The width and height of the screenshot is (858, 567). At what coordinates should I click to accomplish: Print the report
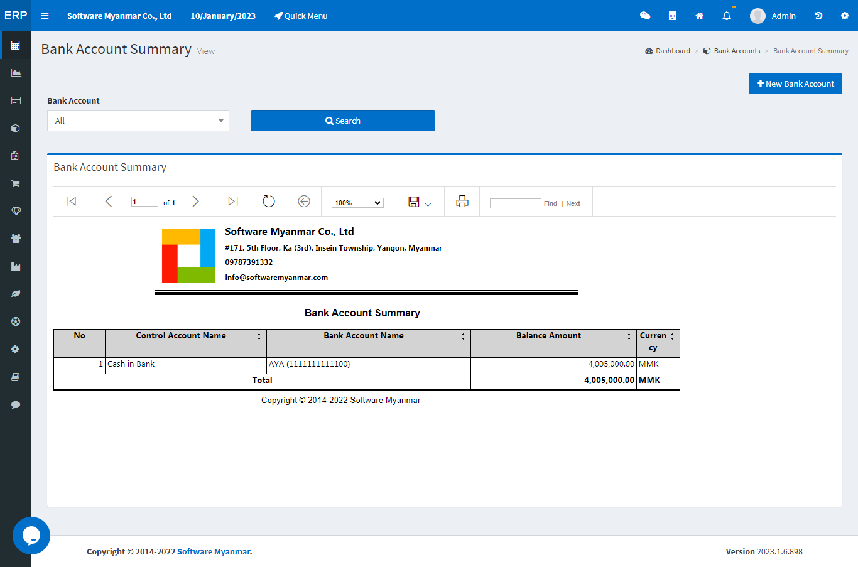(462, 201)
